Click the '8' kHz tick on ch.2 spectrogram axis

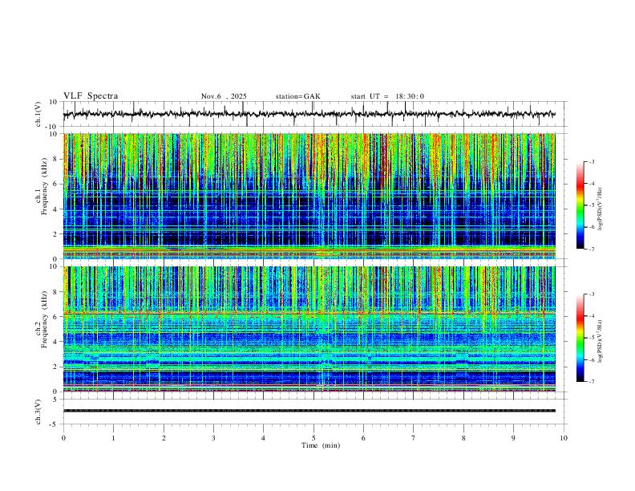pyautogui.click(x=56, y=292)
